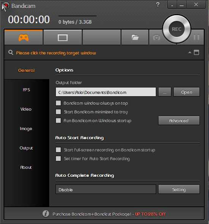Switch to the FPS tab
Screen dimensions: 209x224
[27, 90]
